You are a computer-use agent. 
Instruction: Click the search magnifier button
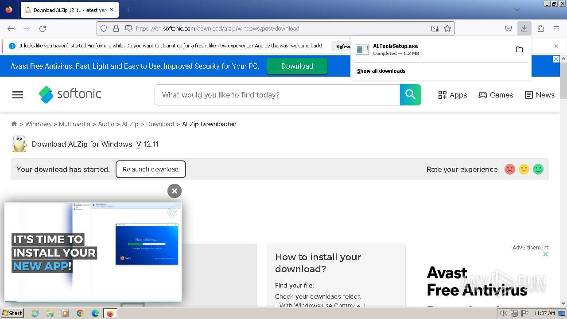[x=411, y=95]
